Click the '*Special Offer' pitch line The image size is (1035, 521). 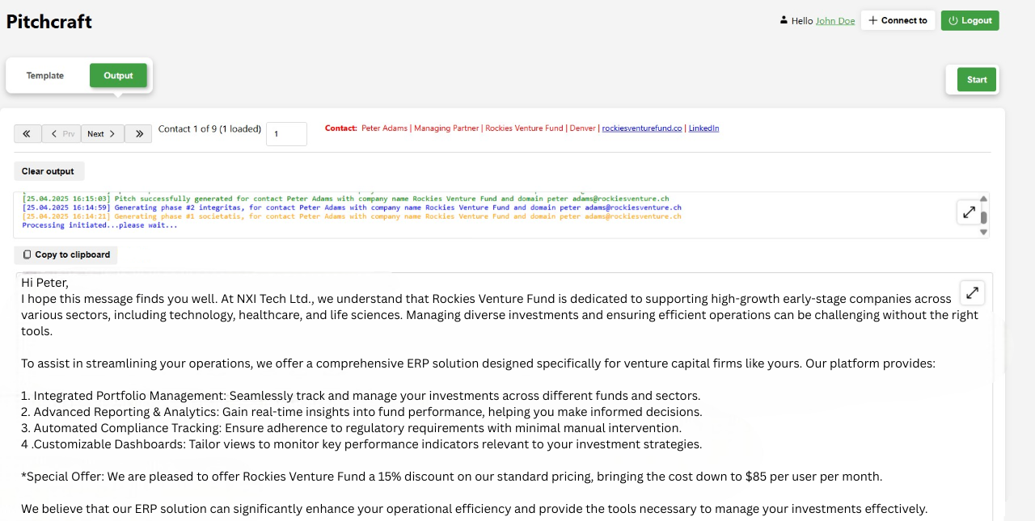[452, 477]
